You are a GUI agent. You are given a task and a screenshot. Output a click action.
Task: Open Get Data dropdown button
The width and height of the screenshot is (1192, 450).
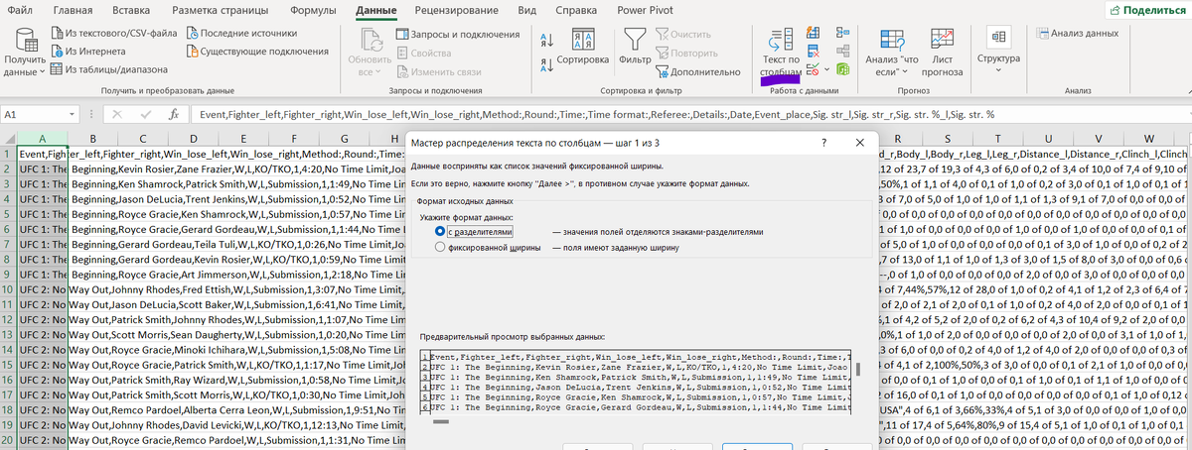click(24, 54)
